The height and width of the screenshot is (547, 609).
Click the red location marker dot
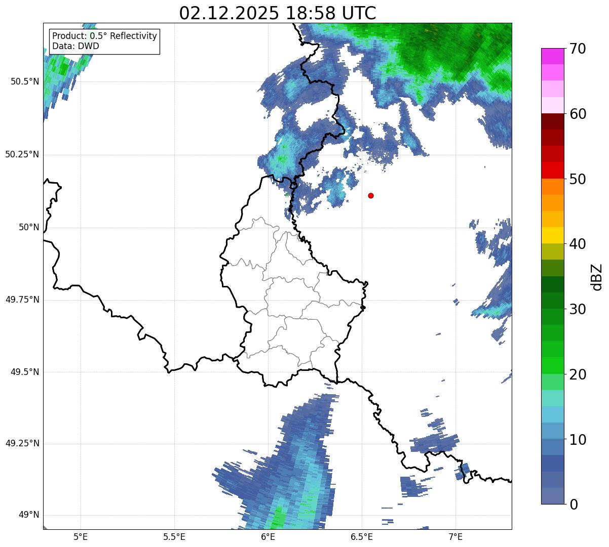click(371, 195)
